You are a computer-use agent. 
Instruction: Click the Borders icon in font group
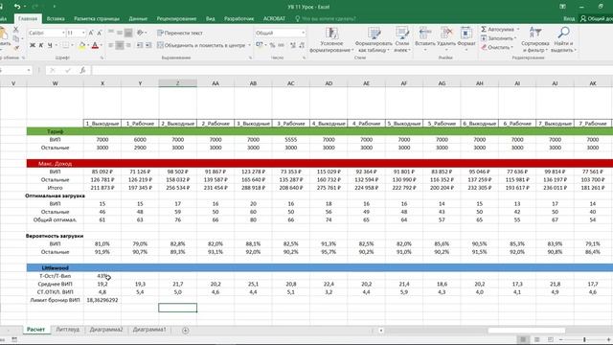pos(65,45)
